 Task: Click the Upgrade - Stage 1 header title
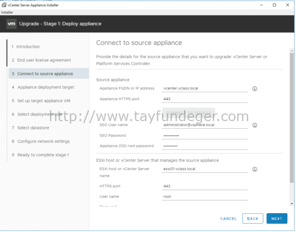click(60, 24)
